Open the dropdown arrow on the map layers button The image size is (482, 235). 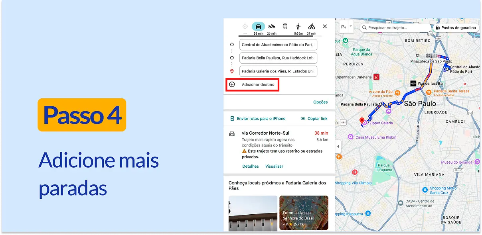point(352,27)
